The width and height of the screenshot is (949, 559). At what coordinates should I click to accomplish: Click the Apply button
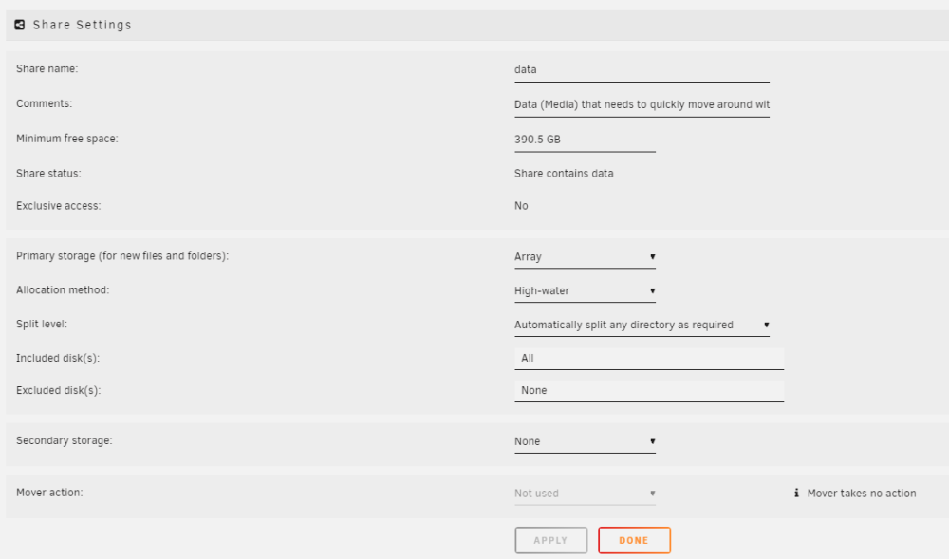[550, 540]
